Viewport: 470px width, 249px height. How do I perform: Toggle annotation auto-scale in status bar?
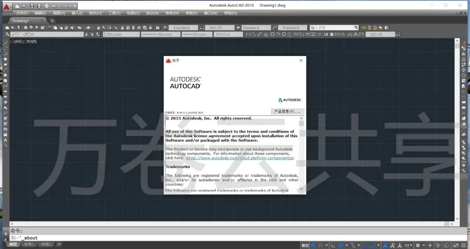393,246
